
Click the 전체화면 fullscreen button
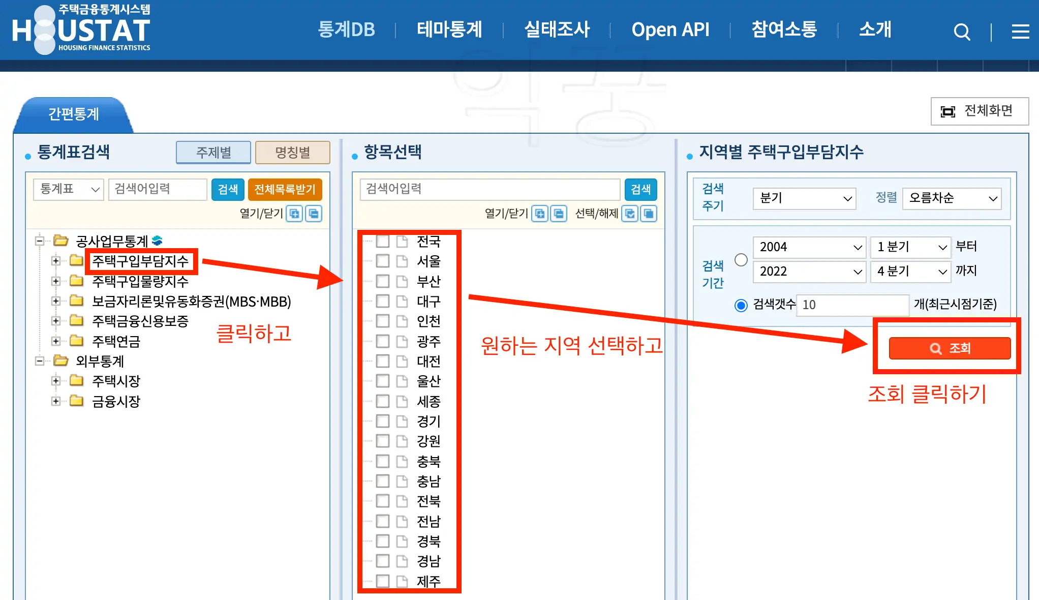click(x=979, y=111)
